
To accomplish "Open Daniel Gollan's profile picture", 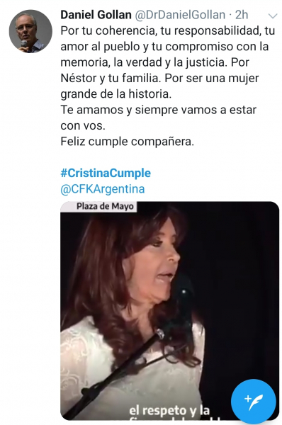I will point(30,31).
